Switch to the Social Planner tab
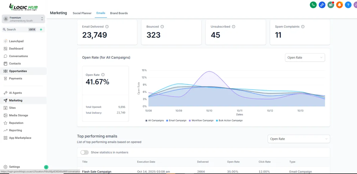 82,13
